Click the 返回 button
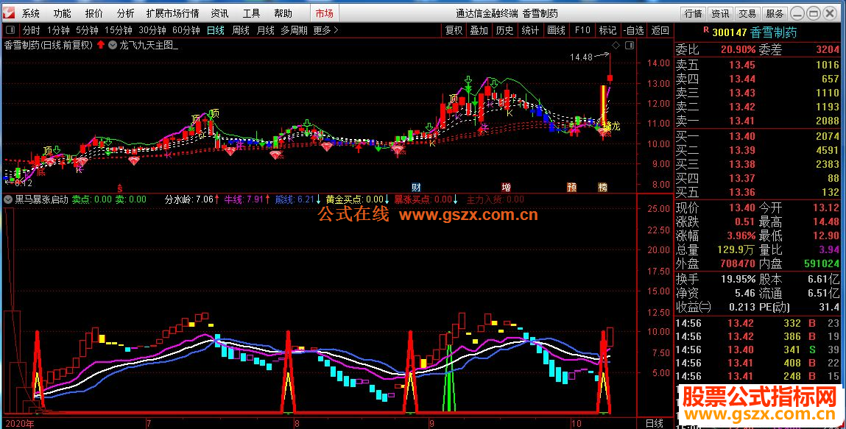 click(660, 30)
